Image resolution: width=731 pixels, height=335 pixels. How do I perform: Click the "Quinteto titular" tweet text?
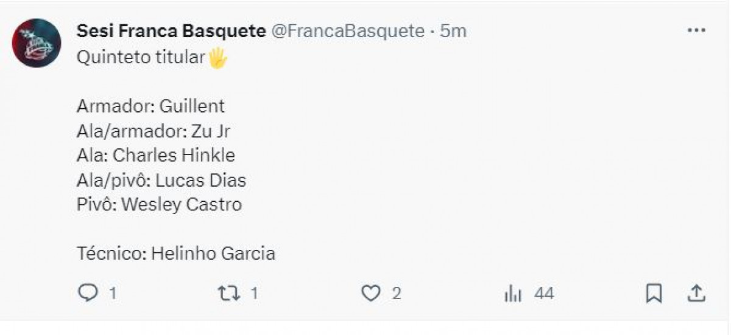point(141,58)
